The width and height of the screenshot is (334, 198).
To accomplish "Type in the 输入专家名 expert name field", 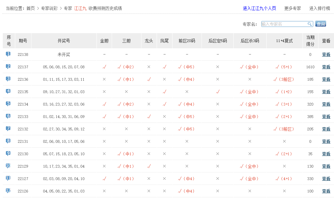I will click(x=284, y=24).
